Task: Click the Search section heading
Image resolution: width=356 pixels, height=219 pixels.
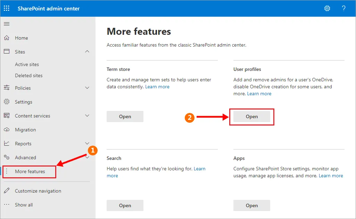Action: [114, 158]
